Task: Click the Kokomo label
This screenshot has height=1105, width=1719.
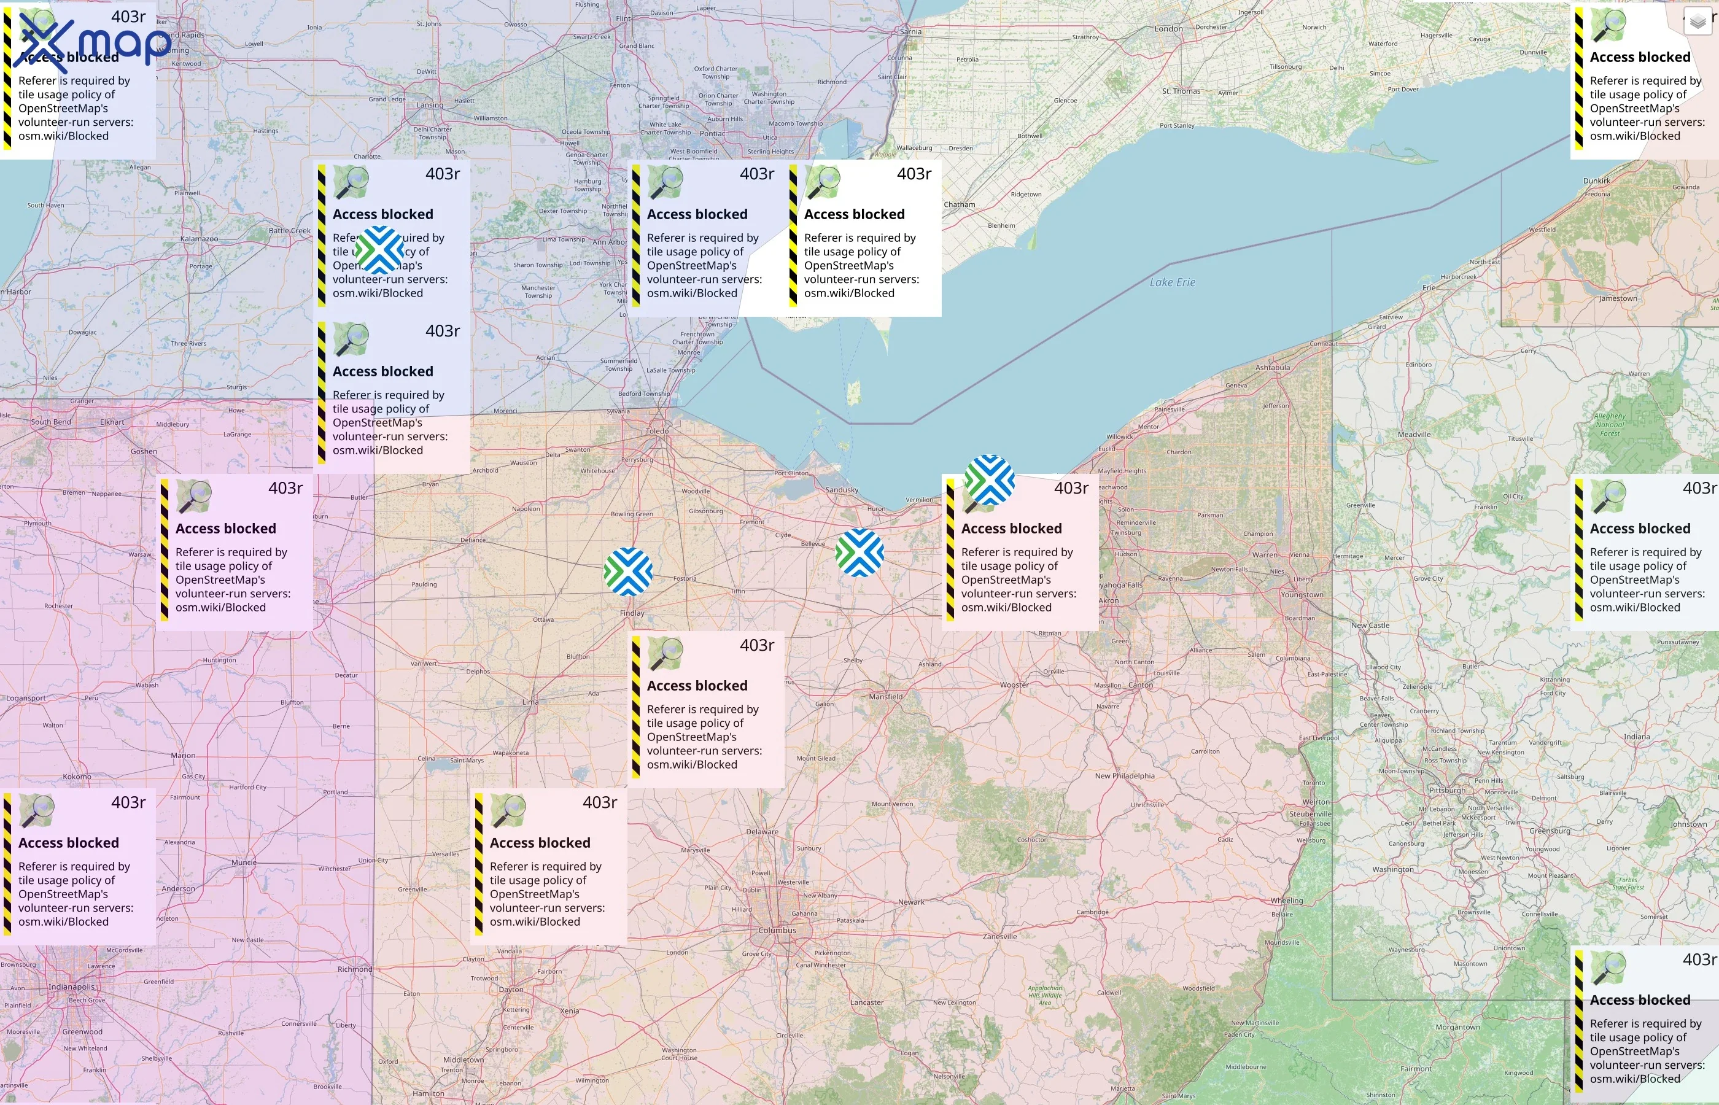Action: coord(77,777)
